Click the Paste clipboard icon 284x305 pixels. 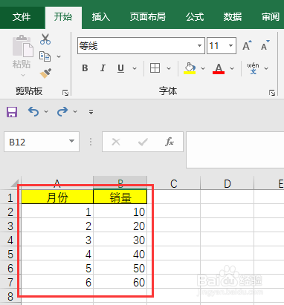pos(23,46)
